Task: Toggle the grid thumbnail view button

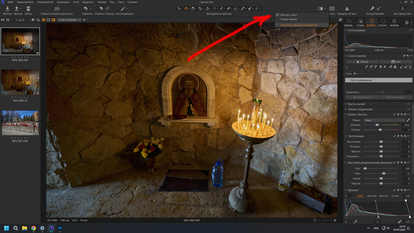Action: pyautogui.click(x=44, y=20)
